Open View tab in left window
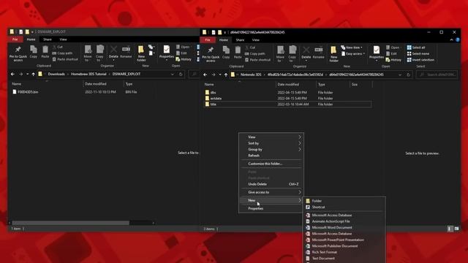 (63, 39)
